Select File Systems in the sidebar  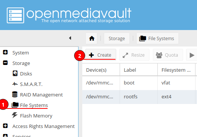click(34, 105)
